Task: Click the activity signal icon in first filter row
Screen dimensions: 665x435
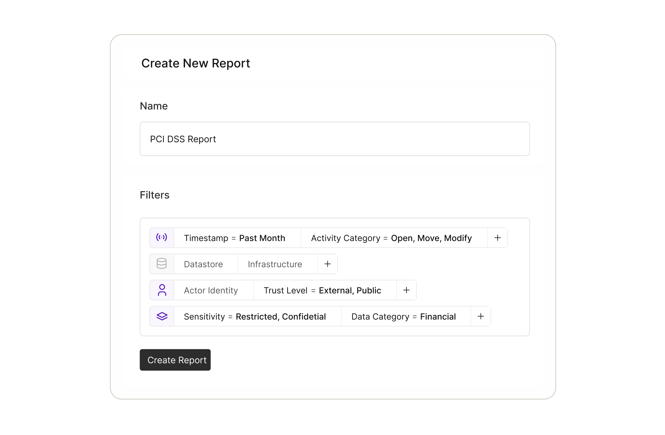Action: (x=162, y=238)
